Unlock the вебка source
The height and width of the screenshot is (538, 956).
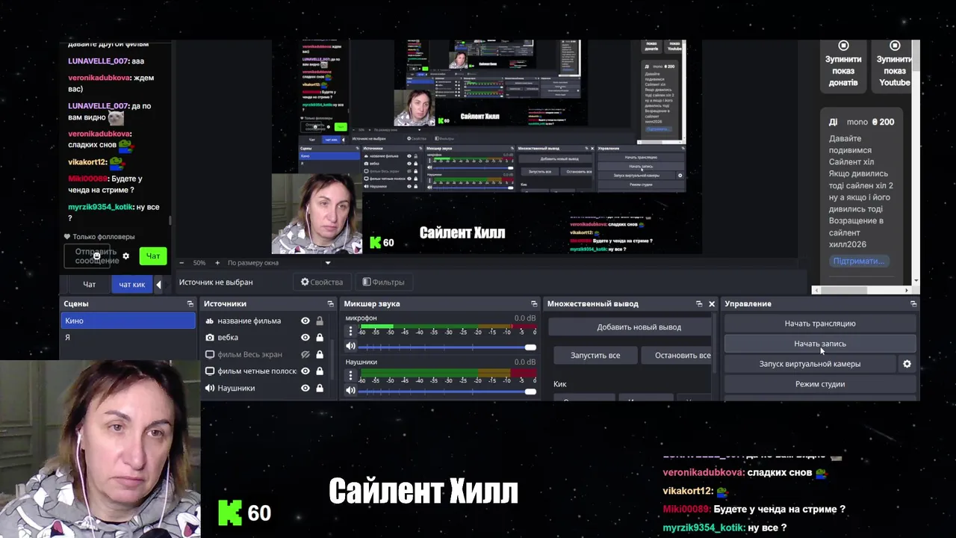(320, 338)
